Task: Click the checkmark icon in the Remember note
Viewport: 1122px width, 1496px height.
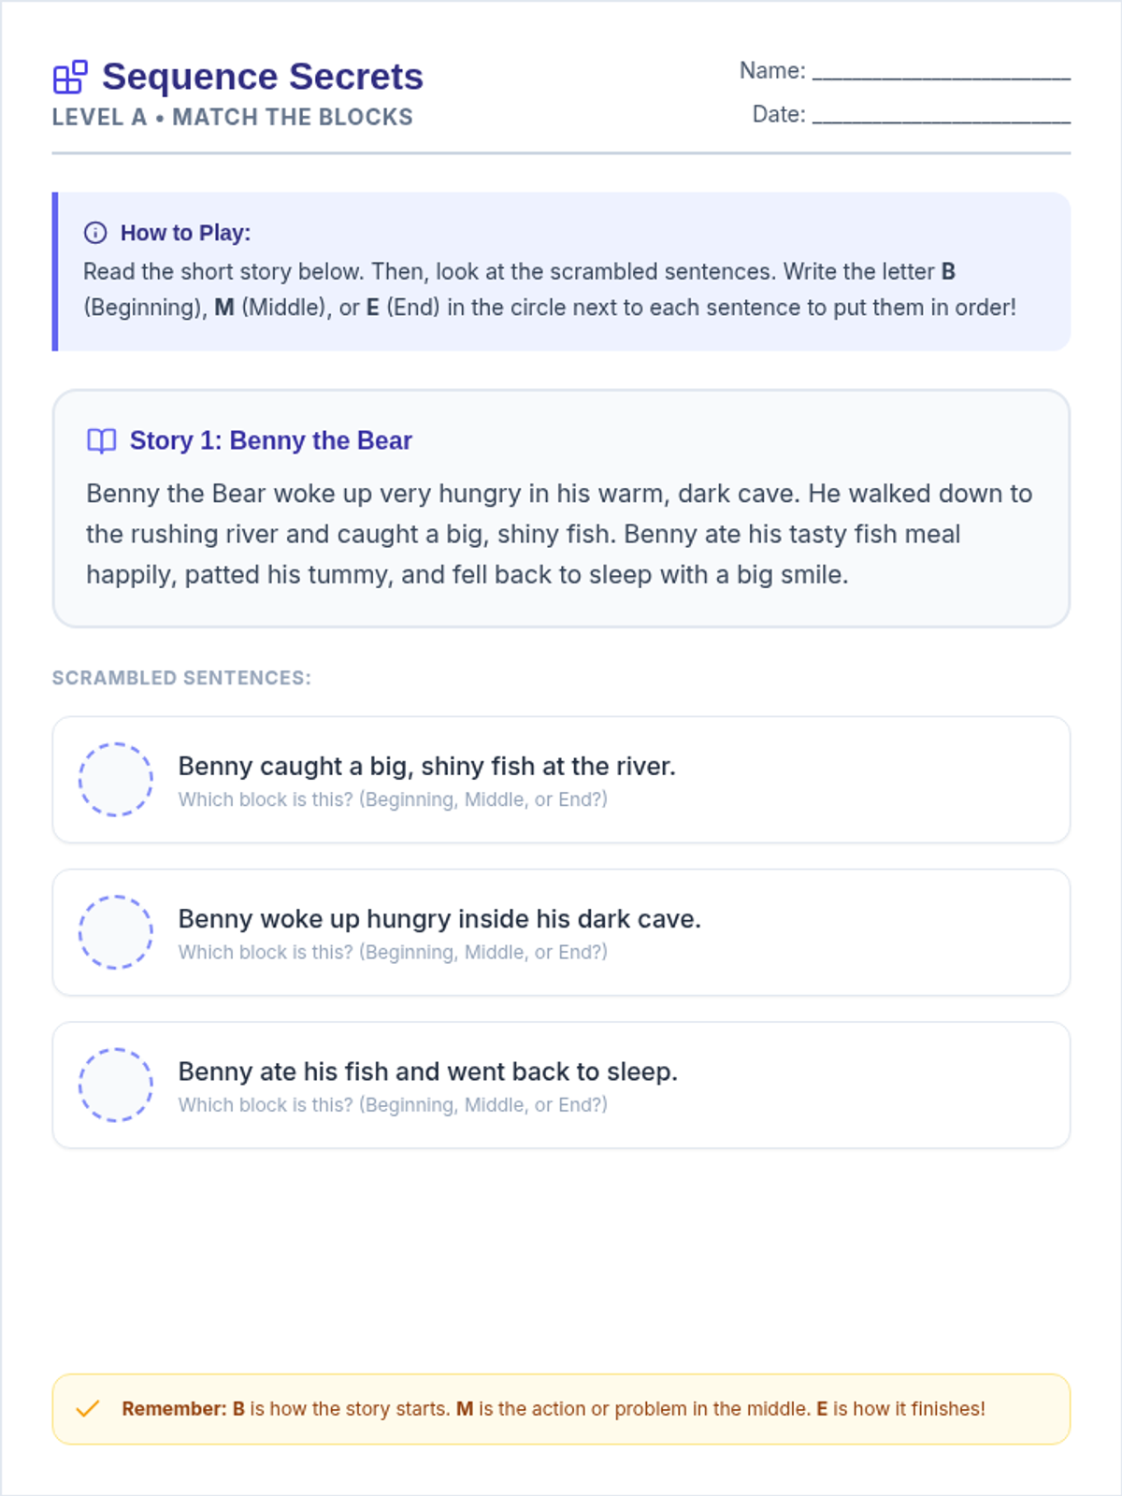Action: coord(88,1409)
